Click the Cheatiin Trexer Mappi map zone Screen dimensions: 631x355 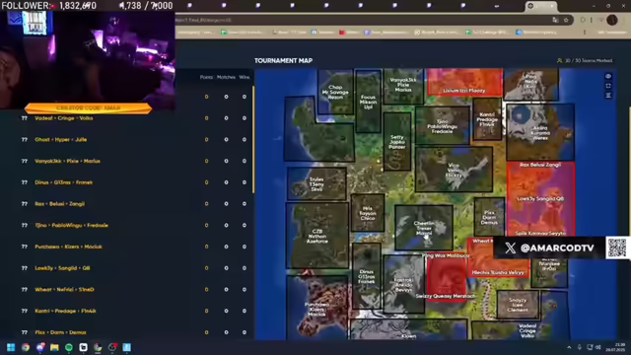(x=424, y=228)
